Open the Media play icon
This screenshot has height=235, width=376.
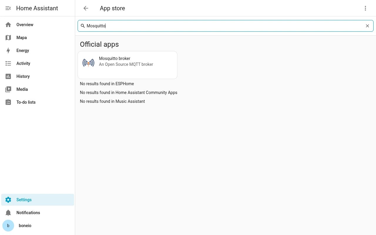pyautogui.click(x=8, y=89)
